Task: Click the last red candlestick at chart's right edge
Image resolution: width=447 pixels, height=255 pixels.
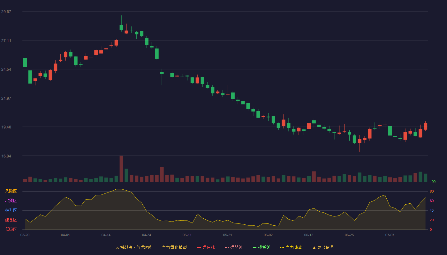Action: pos(425,126)
